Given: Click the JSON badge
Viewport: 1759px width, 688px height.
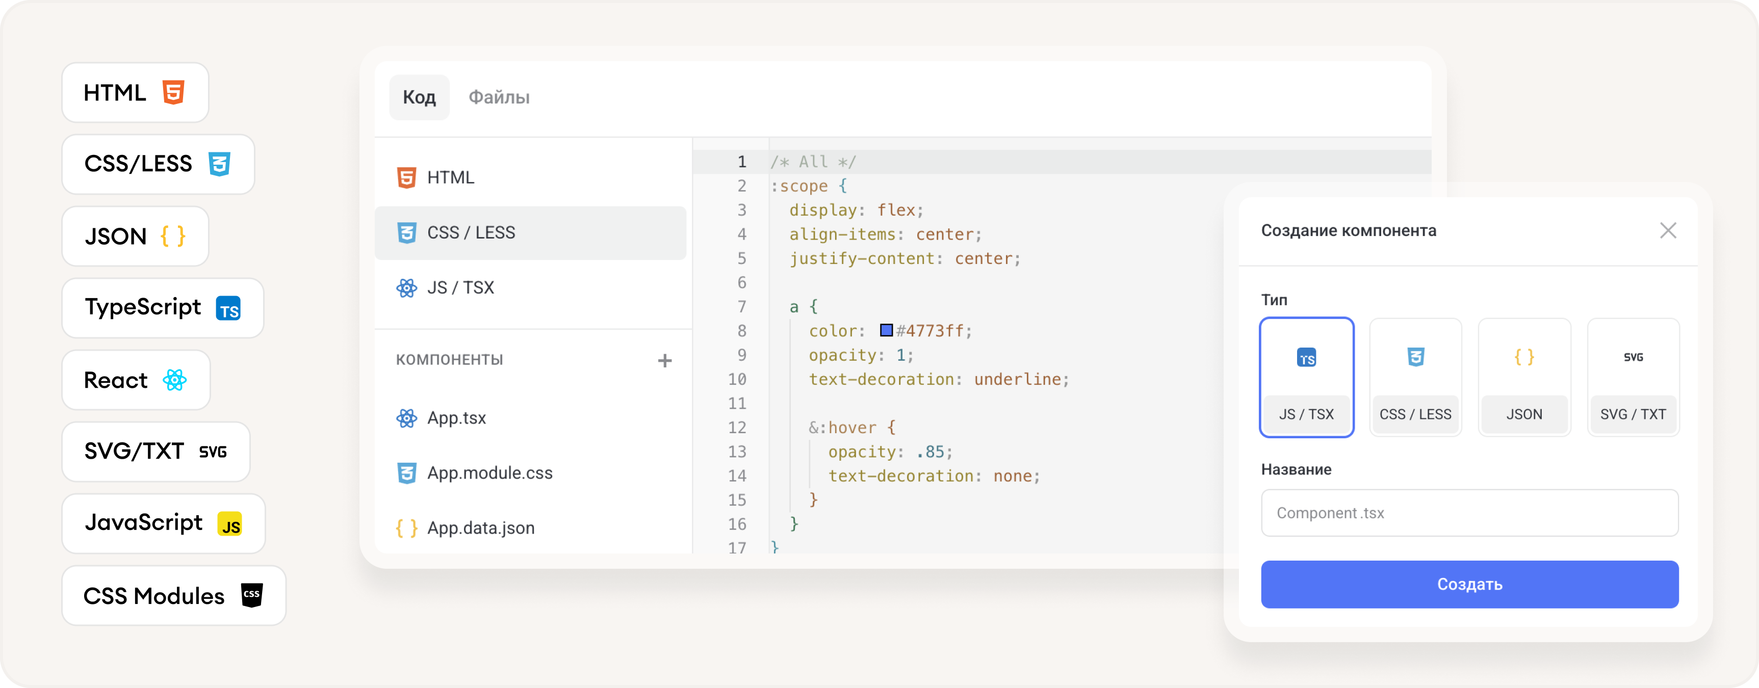Looking at the screenshot, I should [x=135, y=236].
